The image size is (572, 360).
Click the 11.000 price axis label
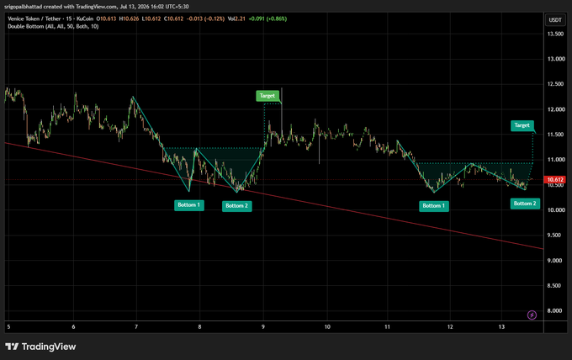point(555,160)
